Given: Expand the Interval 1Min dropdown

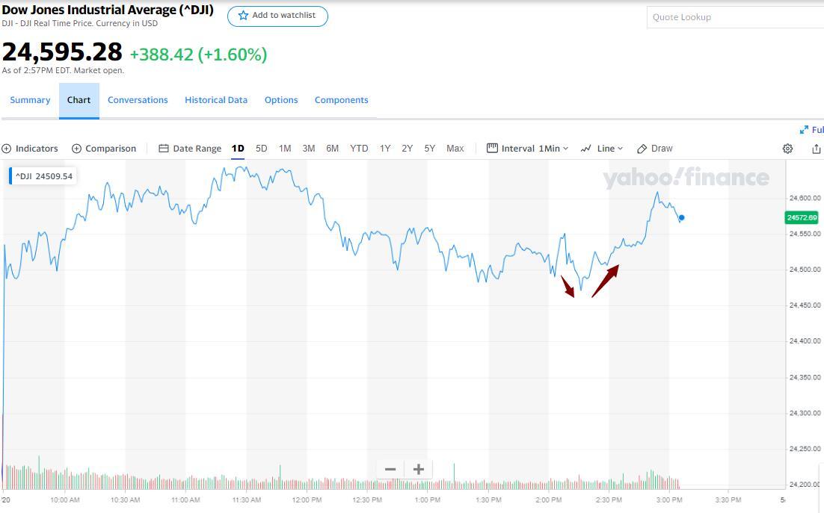Looking at the screenshot, I should (527, 149).
